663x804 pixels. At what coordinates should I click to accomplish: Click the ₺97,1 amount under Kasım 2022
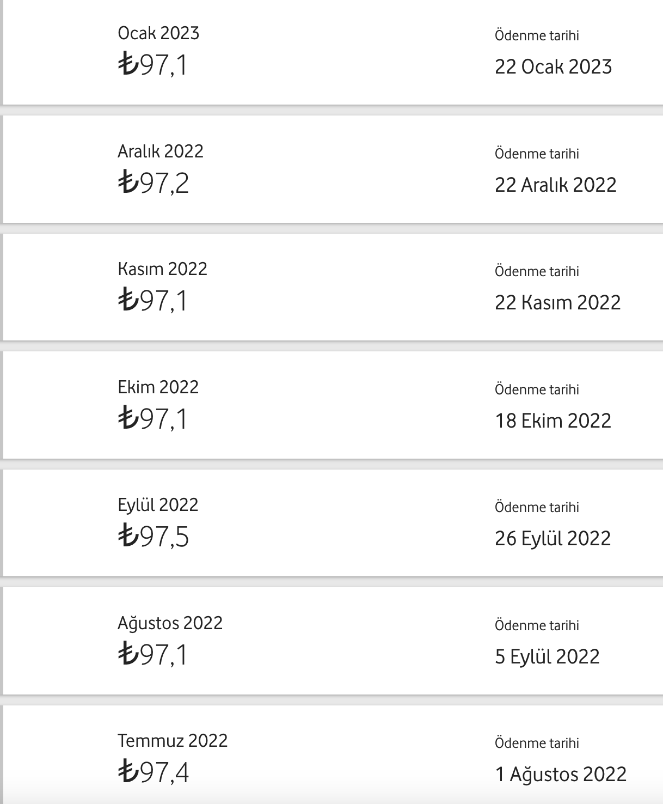[153, 300]
